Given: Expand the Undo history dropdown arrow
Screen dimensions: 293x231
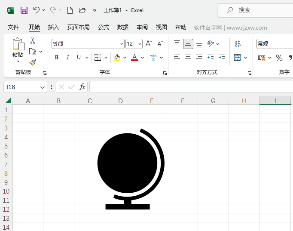Looking at the screenshot, I should [43, 10].
